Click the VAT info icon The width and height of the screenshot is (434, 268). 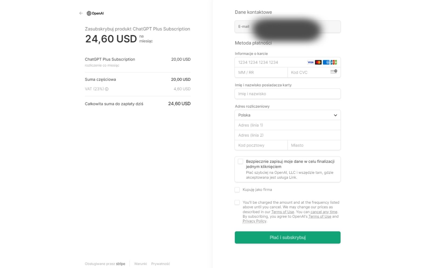(x=107, y=89)
